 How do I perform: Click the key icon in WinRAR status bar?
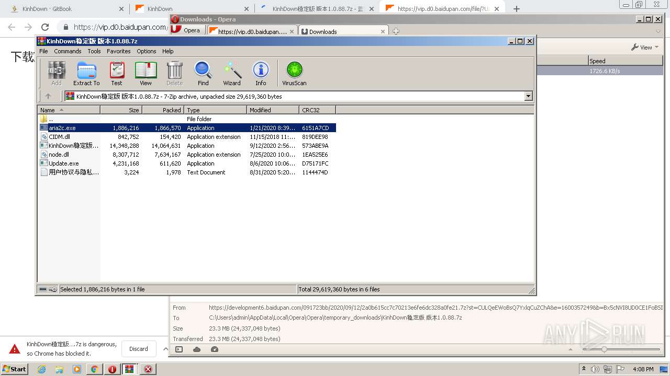tap(53, 289)
